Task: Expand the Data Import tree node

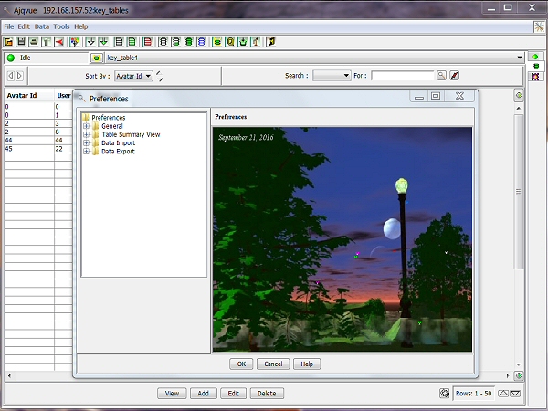Action: coord(86,142)
